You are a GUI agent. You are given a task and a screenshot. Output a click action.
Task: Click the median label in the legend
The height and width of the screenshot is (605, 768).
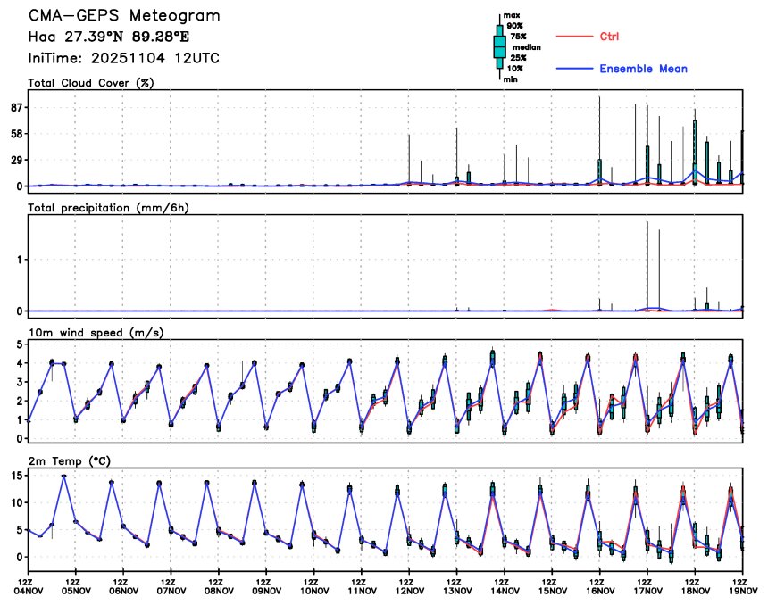point(527,47)
